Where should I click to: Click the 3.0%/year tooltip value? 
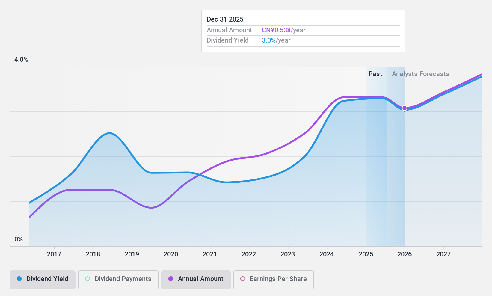point(276,40)
